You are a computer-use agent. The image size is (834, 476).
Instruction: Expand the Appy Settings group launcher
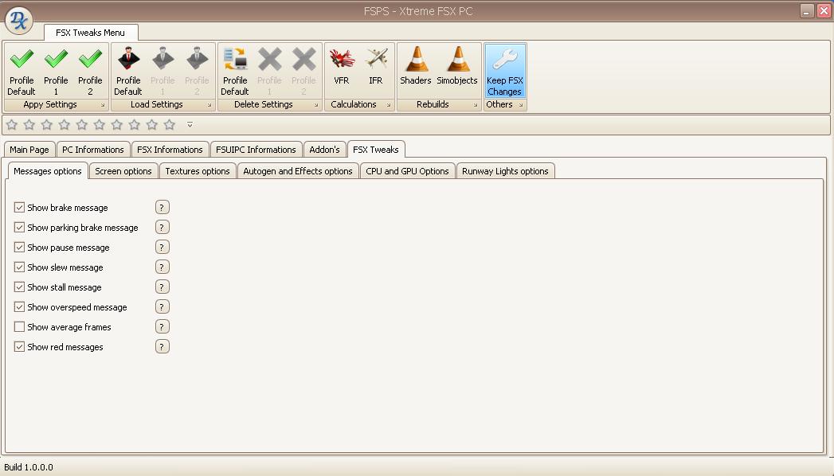[x=103, y=105]
